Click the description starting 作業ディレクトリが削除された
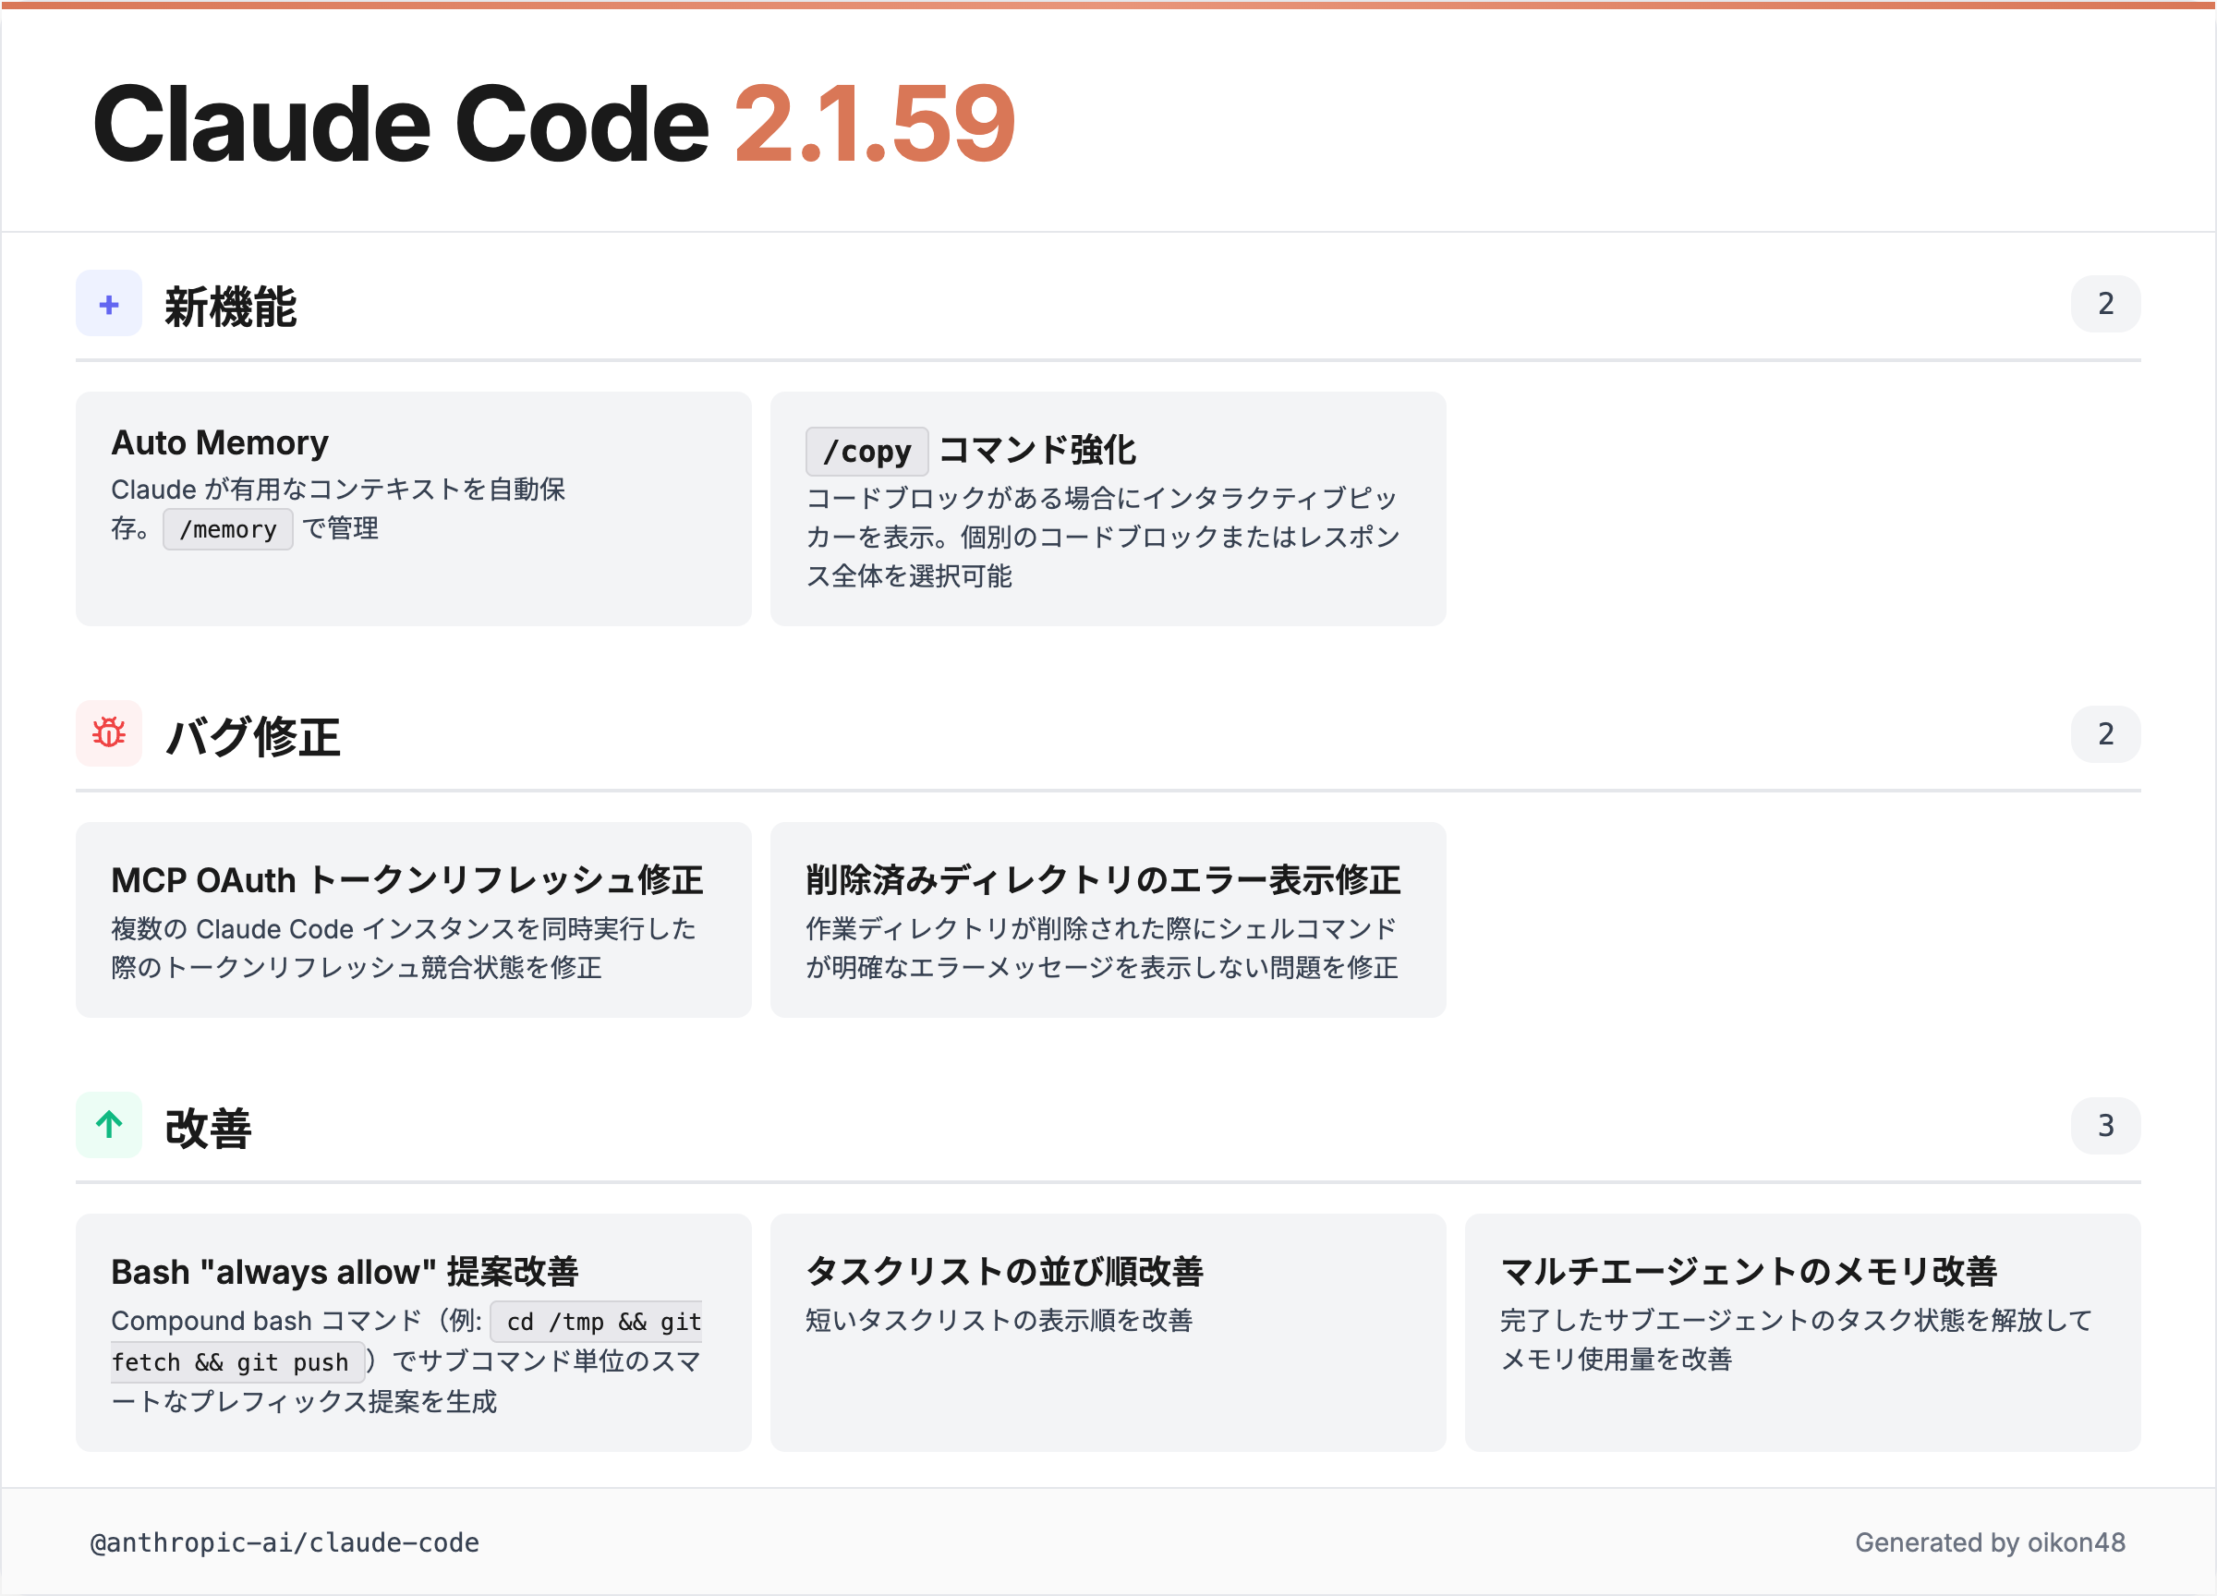This screenshot has width=2217, height=1596. pos(1102,948)
